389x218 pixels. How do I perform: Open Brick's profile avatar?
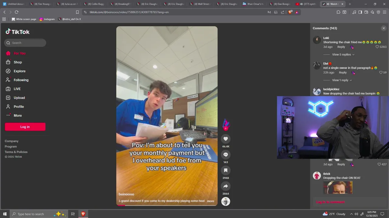point(317,176)
